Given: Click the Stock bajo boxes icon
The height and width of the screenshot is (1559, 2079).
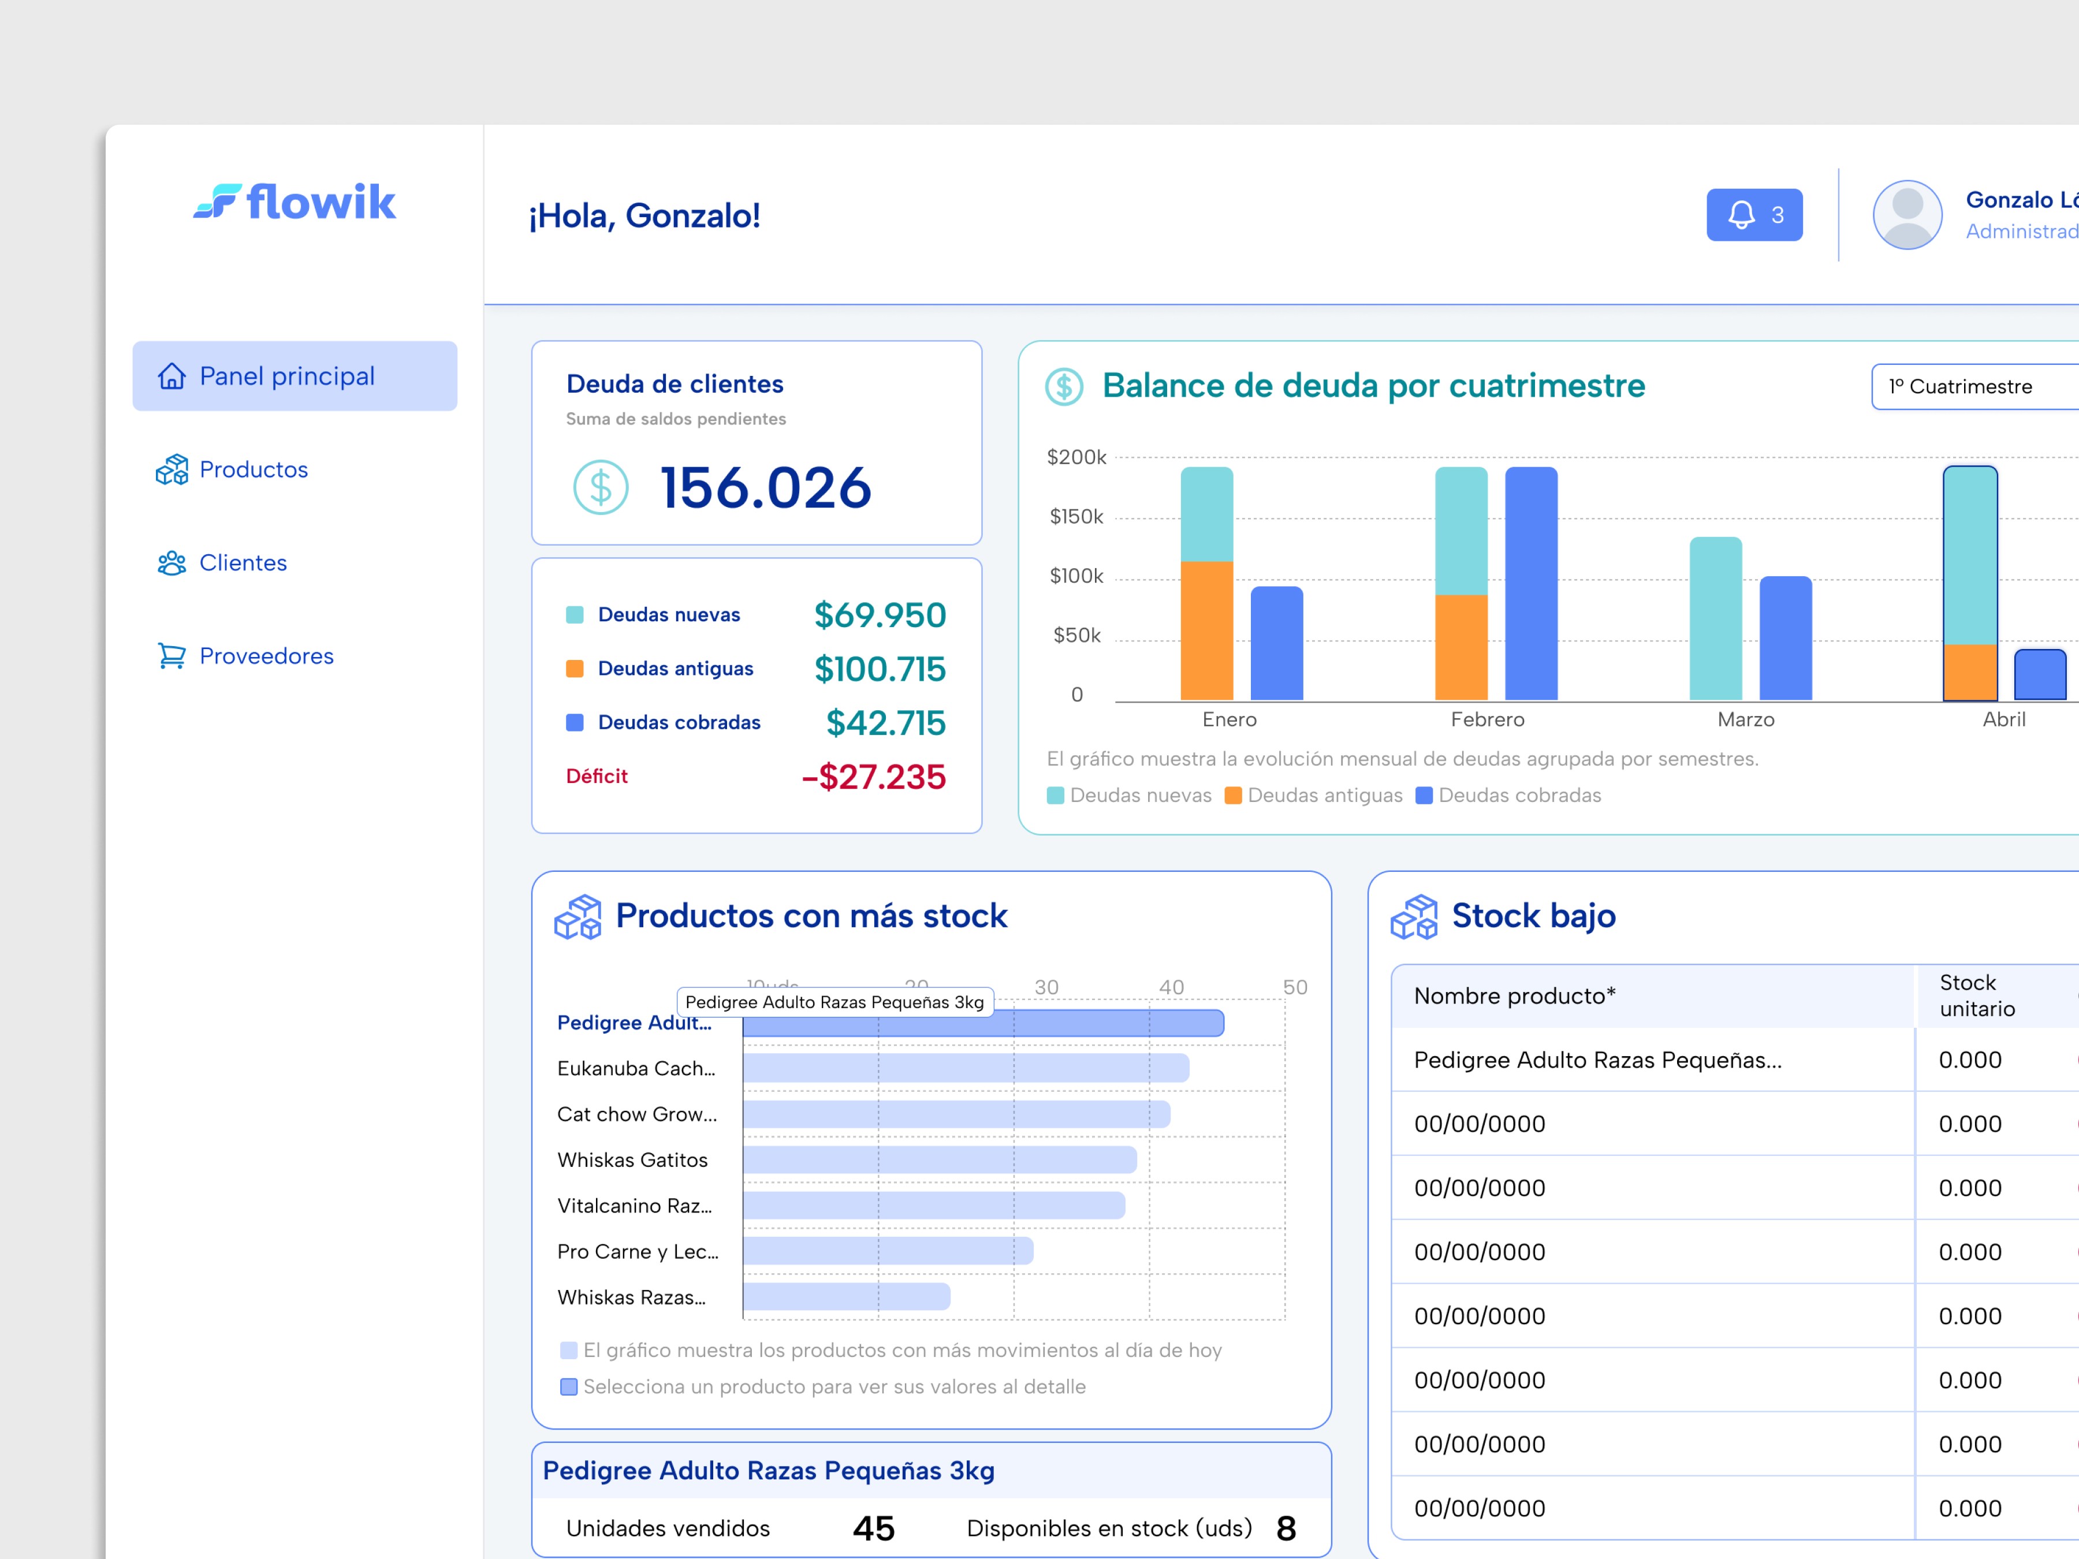Looking at the screenshot, I should pyautogui.click(x=1414, y=916).
